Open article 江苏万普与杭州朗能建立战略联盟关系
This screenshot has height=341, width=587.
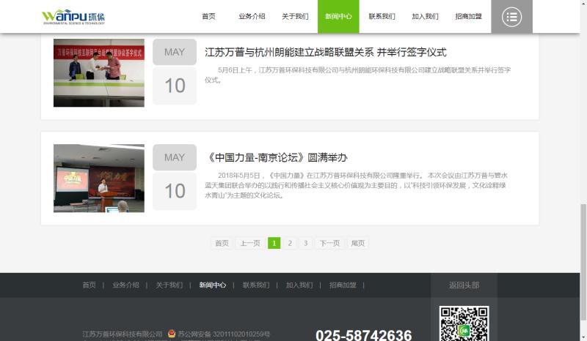point(325,53)
